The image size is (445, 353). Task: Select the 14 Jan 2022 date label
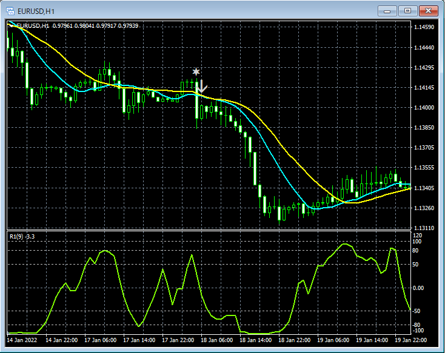point(23,340)
